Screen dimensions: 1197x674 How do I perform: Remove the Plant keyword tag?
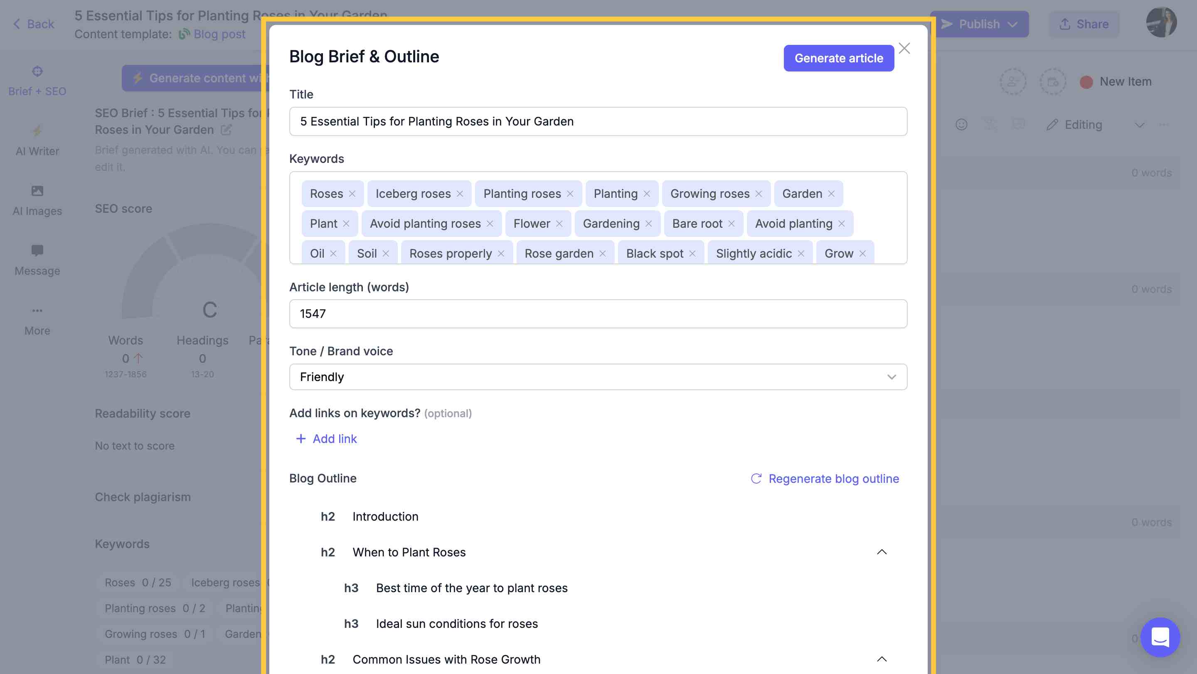pyautogui.click(x=346, y=224)
